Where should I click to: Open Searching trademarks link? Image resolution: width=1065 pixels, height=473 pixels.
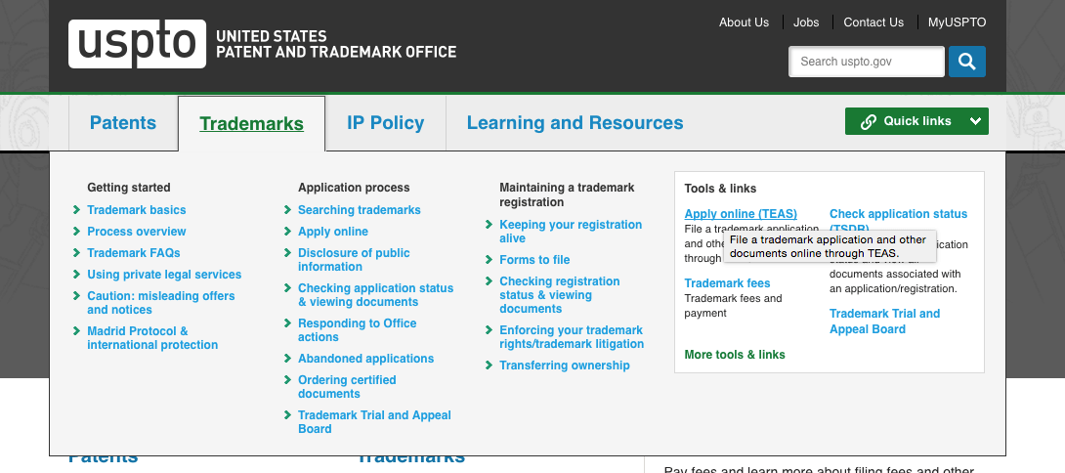click(x=360, y=210)
